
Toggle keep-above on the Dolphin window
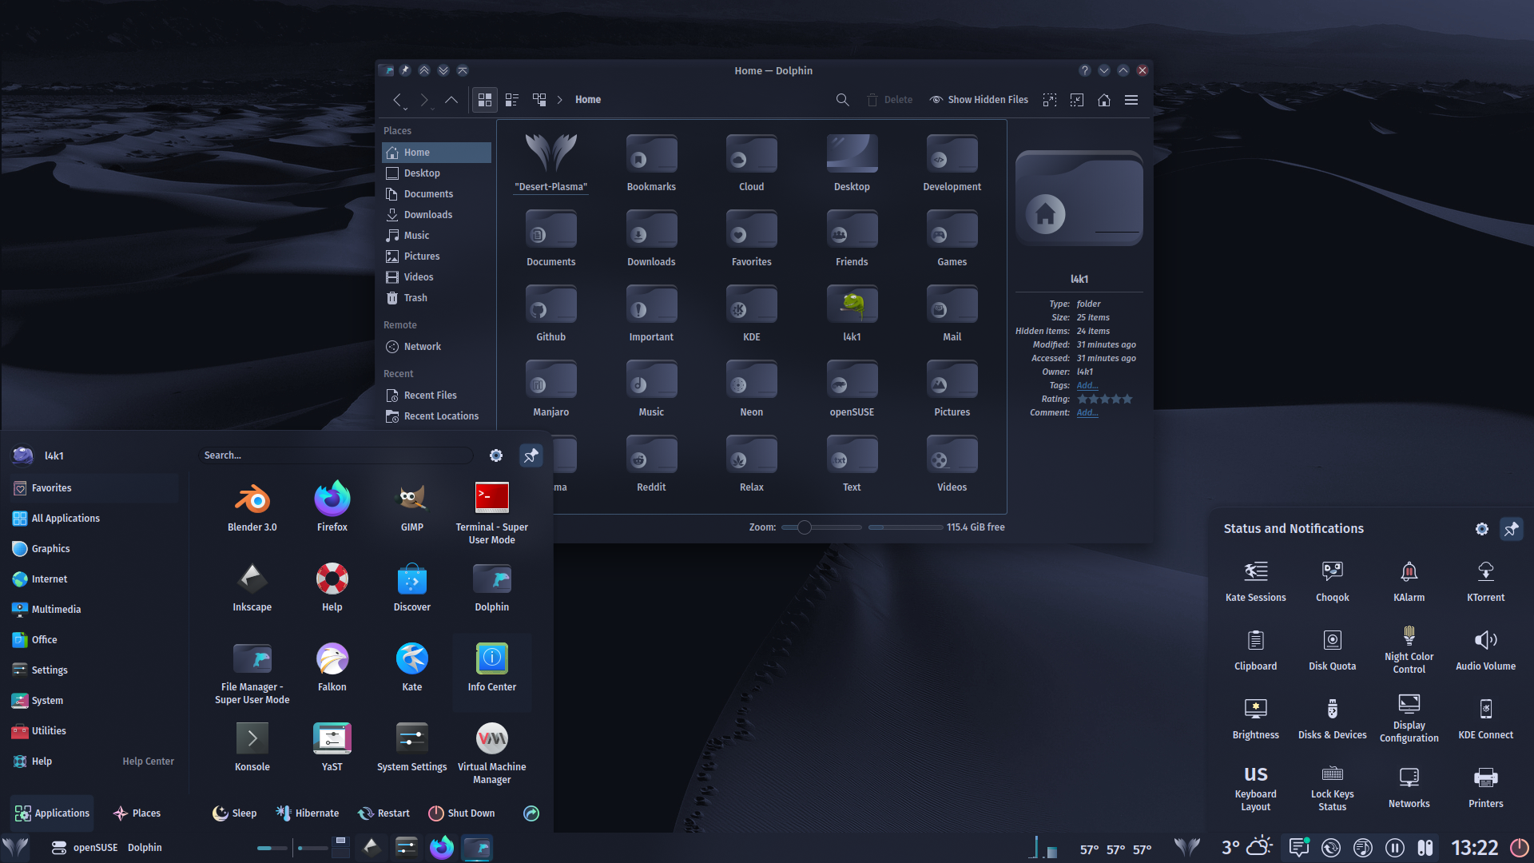point(424,70)
